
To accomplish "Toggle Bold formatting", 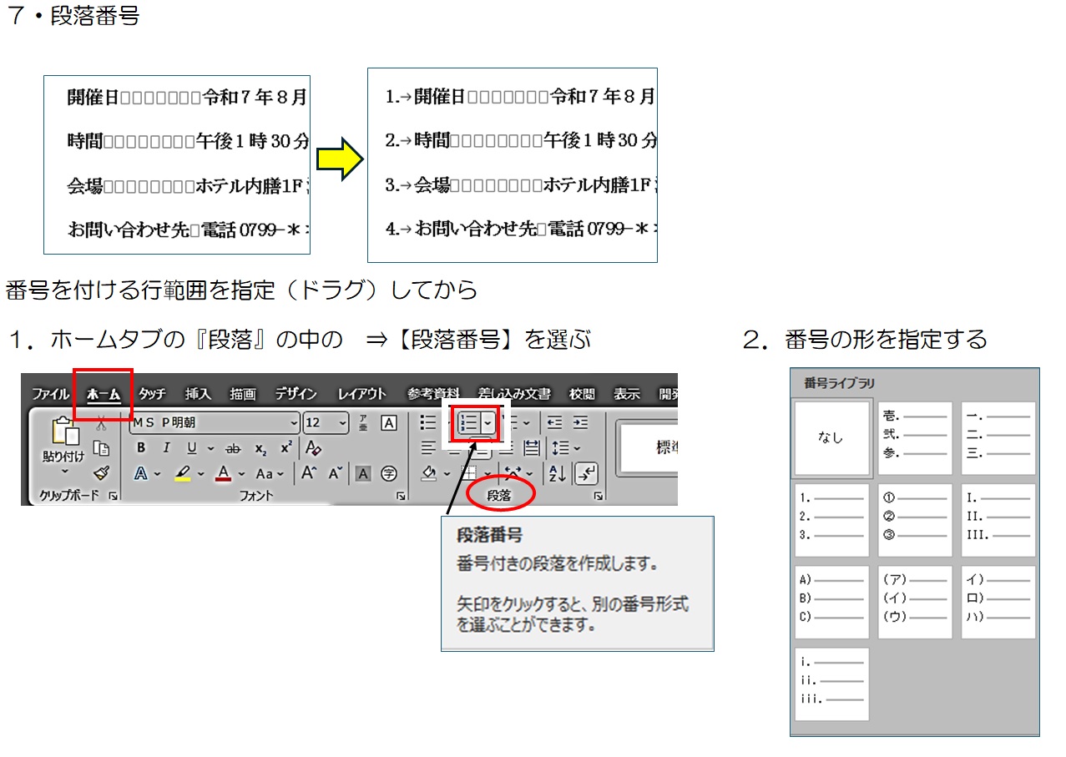I will (x=141, y=448).
